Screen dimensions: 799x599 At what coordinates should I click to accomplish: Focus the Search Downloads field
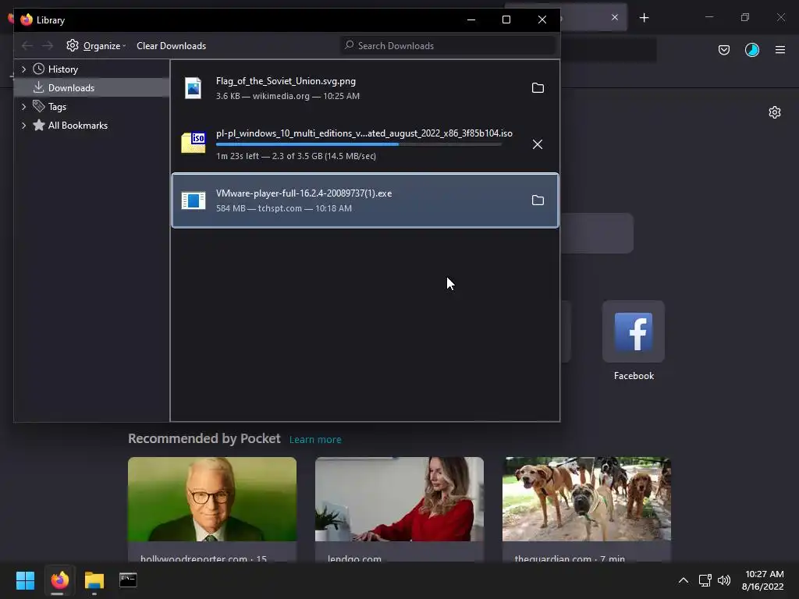[x=448, y=46]
